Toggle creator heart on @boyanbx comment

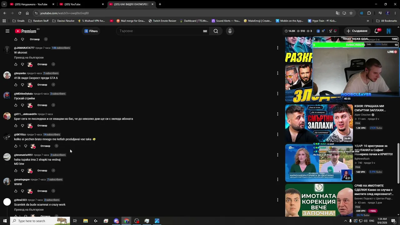click(30, 85)
